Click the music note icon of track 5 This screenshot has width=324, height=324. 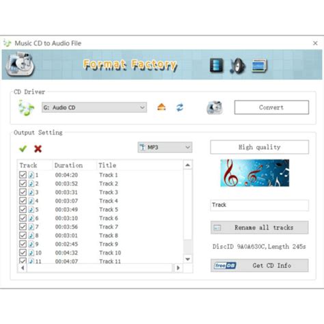click(x=31, y=210)
